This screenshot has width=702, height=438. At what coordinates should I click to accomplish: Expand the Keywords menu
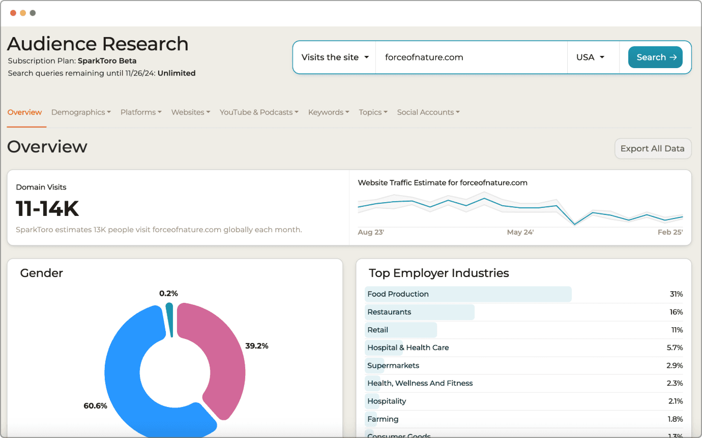(x=329, y=112)
